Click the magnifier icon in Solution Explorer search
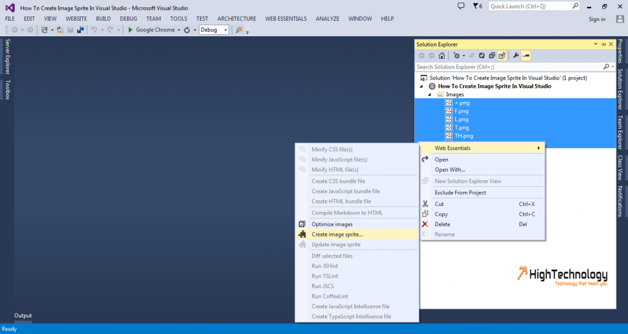 tap(606, 67)
